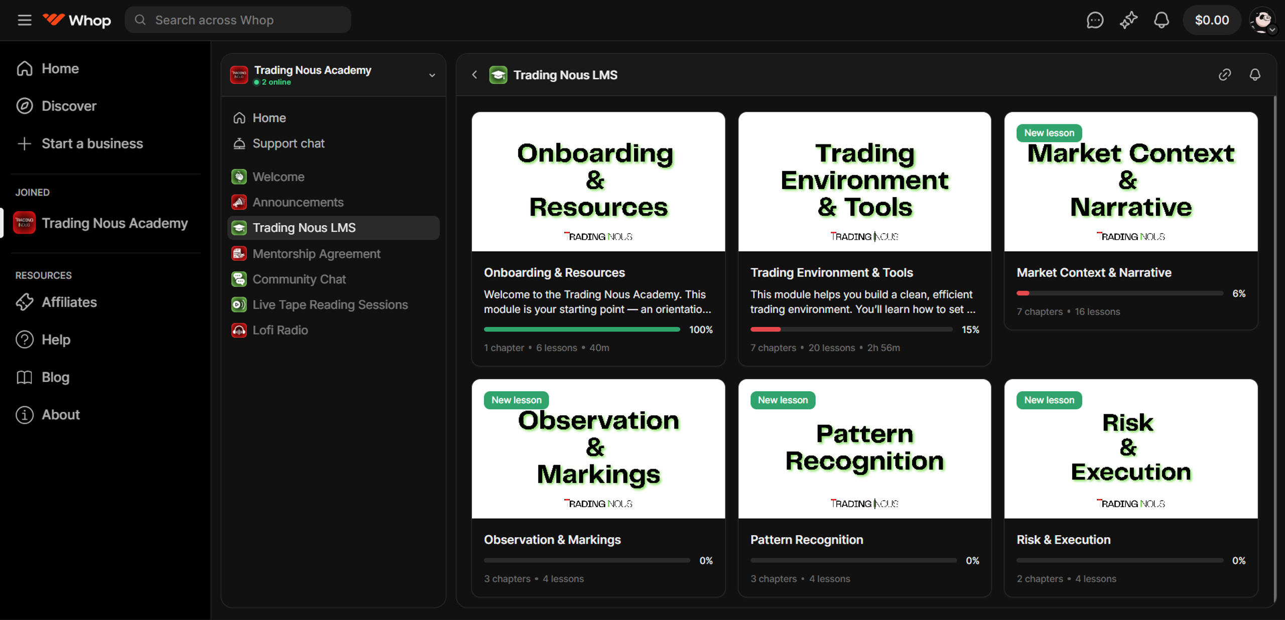Click the Announcements megaphone icon
This screenshot has height=620, width=1285.
(x=239, y=202)
